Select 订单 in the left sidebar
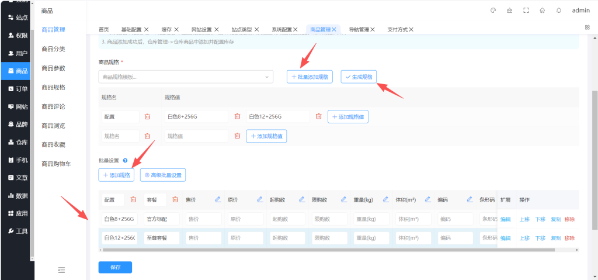 coord(17,89)
